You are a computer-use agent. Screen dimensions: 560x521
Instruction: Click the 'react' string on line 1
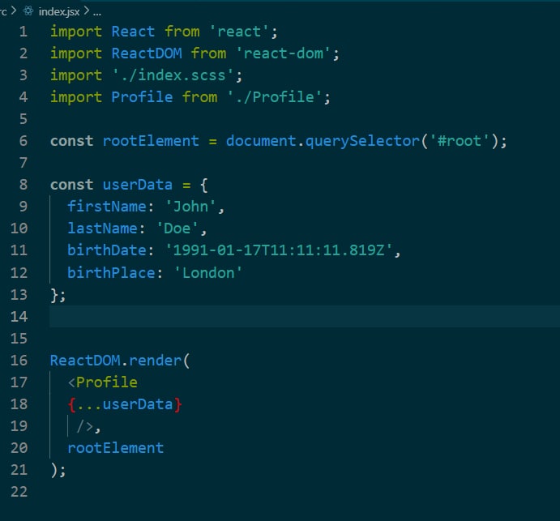click(x=239, y=32)
